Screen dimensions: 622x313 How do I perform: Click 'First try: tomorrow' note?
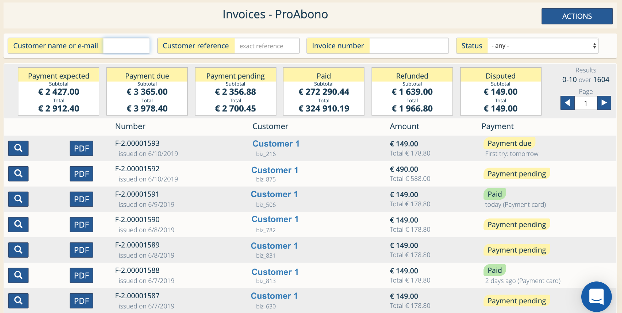click(512, 154)
